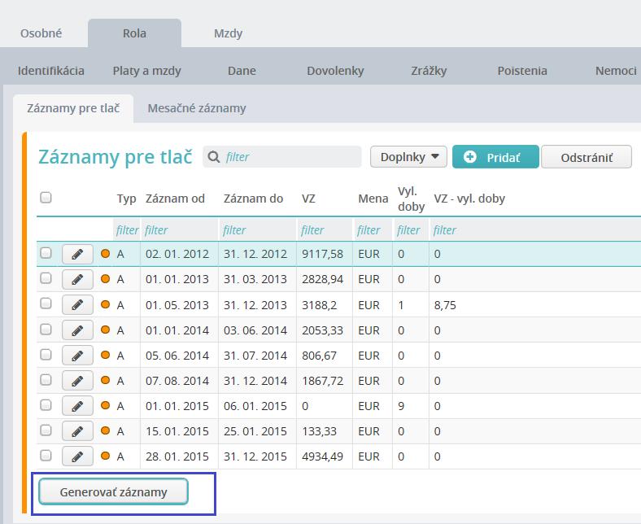Click the orange status dot for 2828,94 row
Image resolution: width=641 pixels, height=524 pixels.
[106, 279]
